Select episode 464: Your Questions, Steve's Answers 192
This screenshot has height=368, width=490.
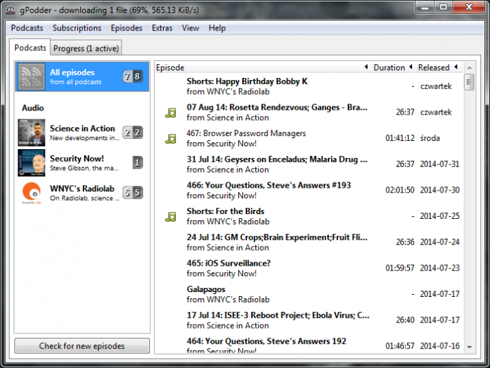(x=308, y=344)
